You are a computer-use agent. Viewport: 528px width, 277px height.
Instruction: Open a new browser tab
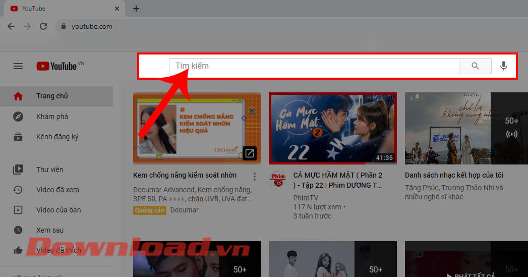pos(136,9)
